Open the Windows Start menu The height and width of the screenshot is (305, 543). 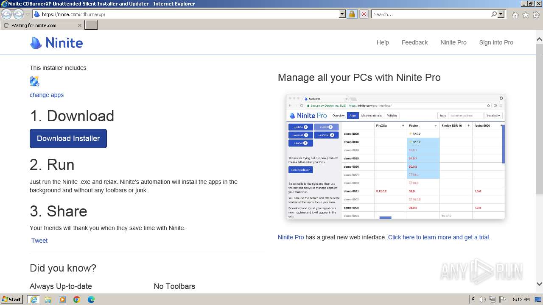point(12,299)
